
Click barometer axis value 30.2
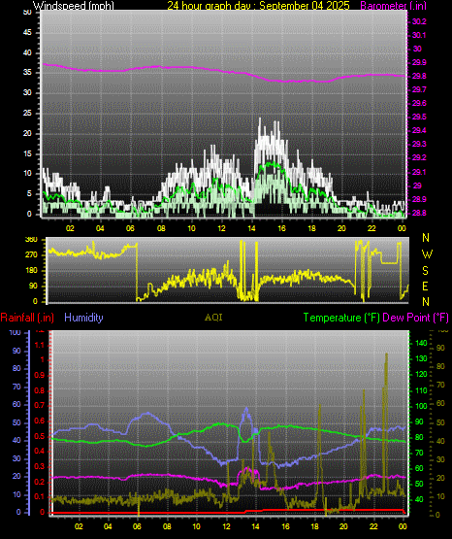click(419, 21)
